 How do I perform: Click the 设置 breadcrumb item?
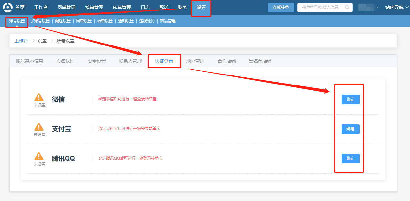[x=42, y=41]
